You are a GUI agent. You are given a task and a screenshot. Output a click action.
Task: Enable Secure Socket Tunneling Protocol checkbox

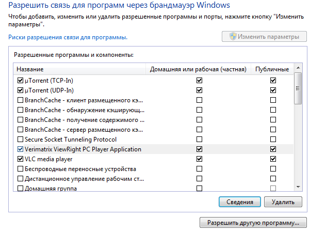tap(20, 140)
